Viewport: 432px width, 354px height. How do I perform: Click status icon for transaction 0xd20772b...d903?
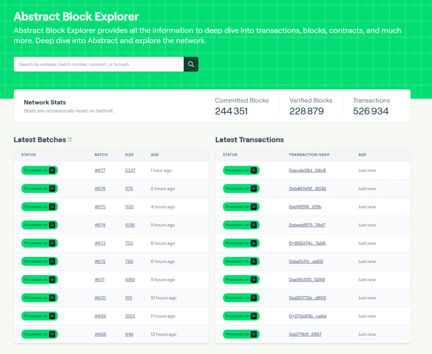click(254, 298)
